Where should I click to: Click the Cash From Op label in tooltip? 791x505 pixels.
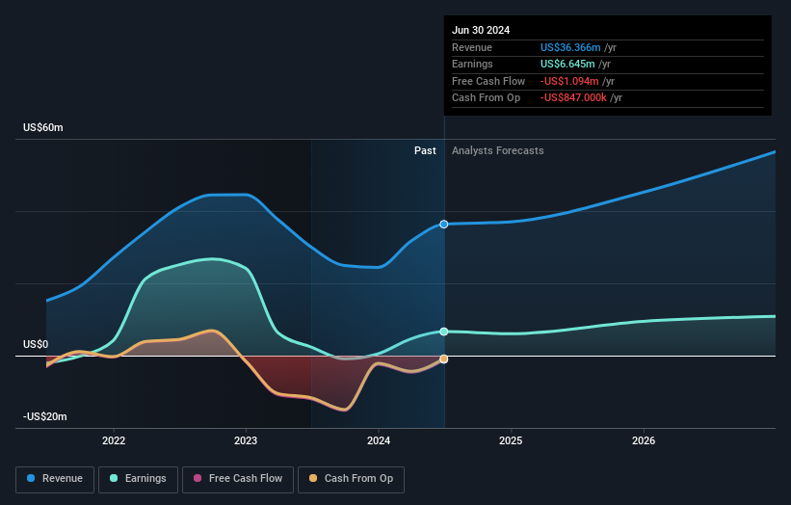[x=486, y=98]
